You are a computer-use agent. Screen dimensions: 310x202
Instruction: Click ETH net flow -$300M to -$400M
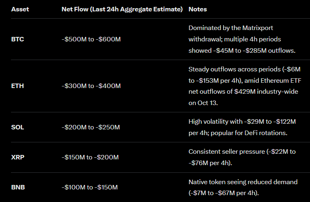point(91,86)
